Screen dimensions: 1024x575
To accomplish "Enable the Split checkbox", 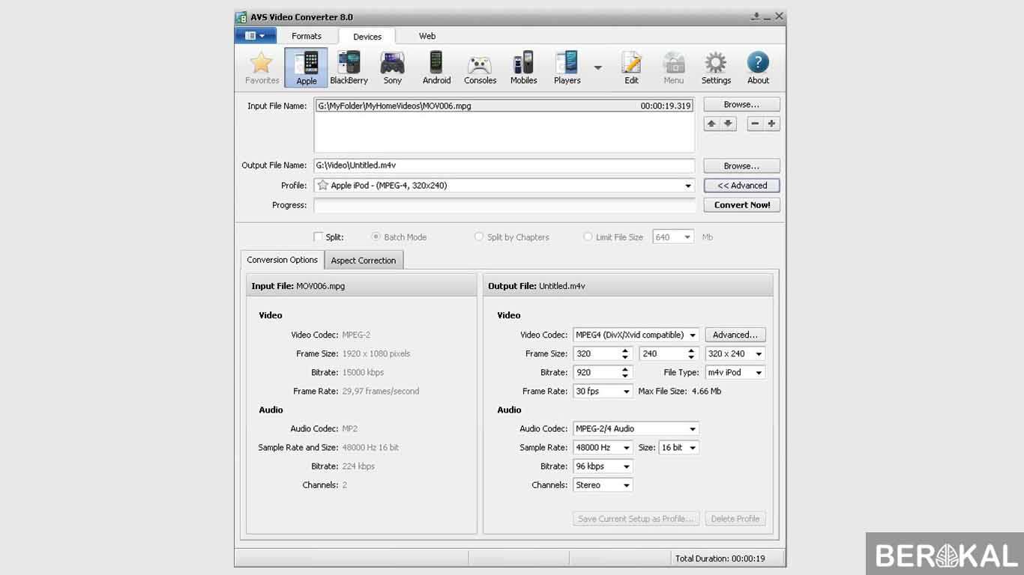I will tap(319, 237).
